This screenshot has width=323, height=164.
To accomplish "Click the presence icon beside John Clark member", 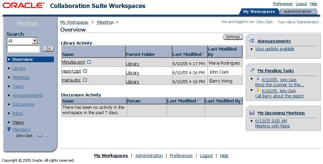I will pos(47,135).
